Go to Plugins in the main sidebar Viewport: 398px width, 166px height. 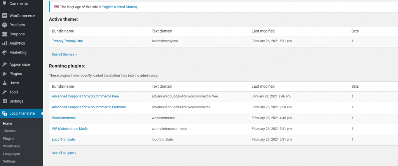click(16, 74)
